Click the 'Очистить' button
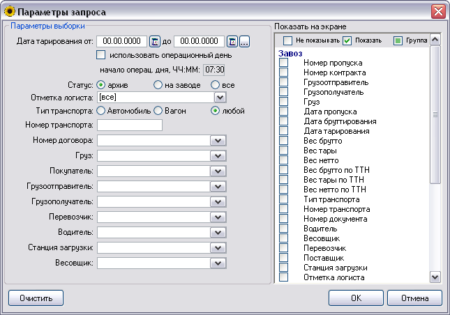The image size is (450, 315). [36, 298]
